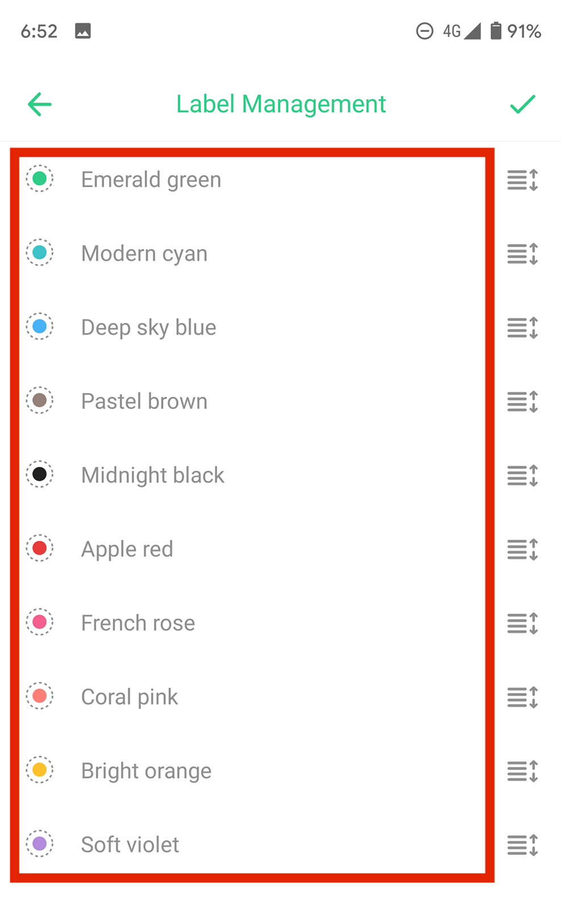Tap the back arrow icon
The width and height of the screenshot is (561, 900).
(40, 105)
